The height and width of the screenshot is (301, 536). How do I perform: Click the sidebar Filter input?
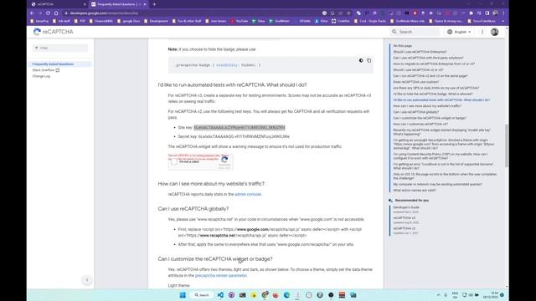coord(60,48)
